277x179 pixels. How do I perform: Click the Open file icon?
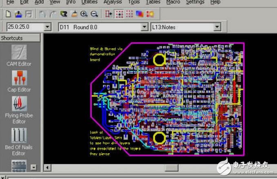(18, 14)
